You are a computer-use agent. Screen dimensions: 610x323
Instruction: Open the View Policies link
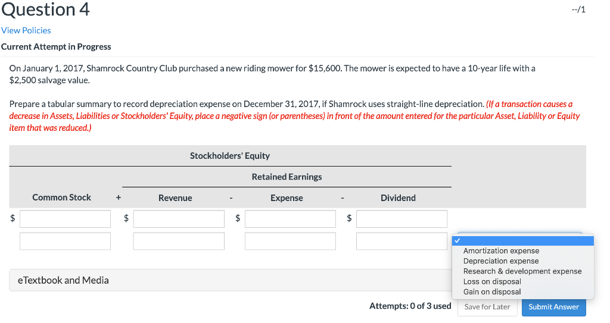(26, 30)
